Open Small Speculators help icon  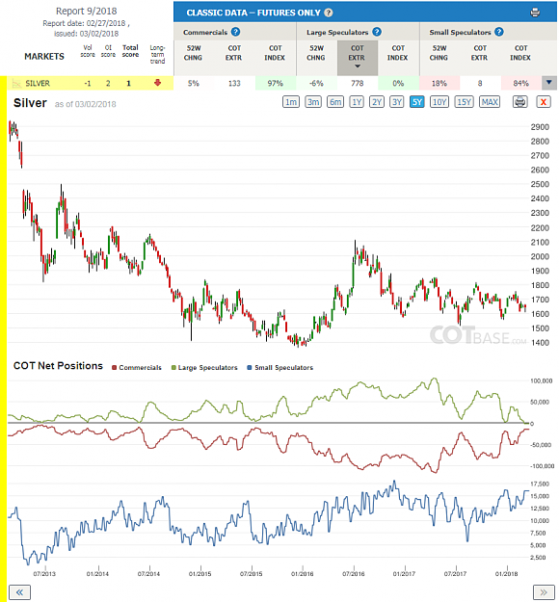pos(499,32)
